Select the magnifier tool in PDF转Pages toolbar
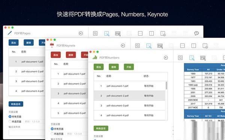The image size is (225, 140). [x=95, y=34]
